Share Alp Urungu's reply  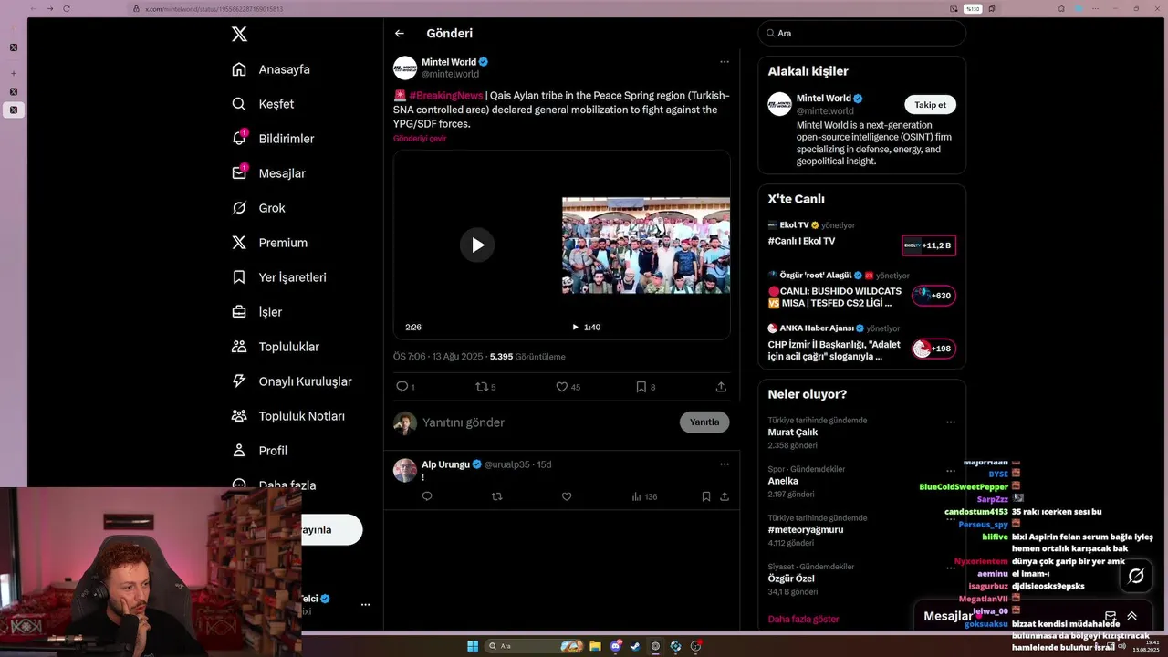pyautogui.click(x=725, y=496)
